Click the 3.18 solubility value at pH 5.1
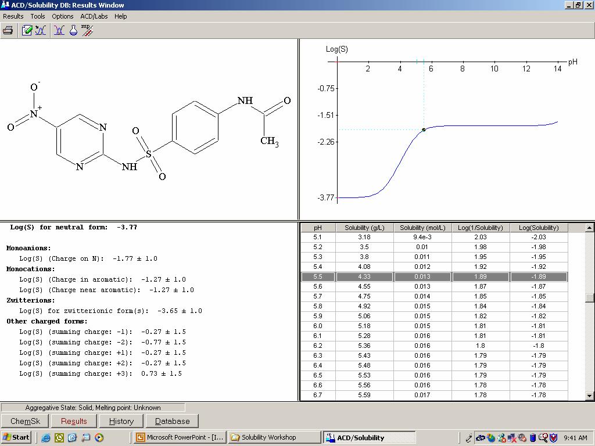The image size is (595, 446). tap(364, 237)
